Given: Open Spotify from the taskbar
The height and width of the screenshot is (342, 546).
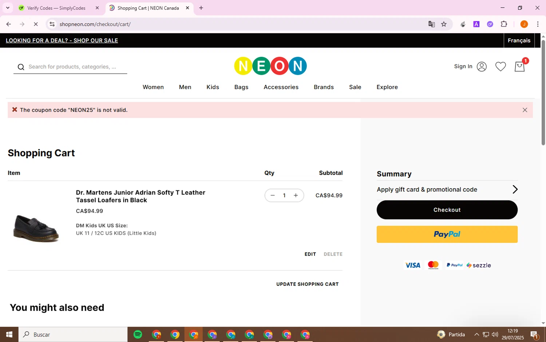Looking at the screenshot, I should point(138,334).
